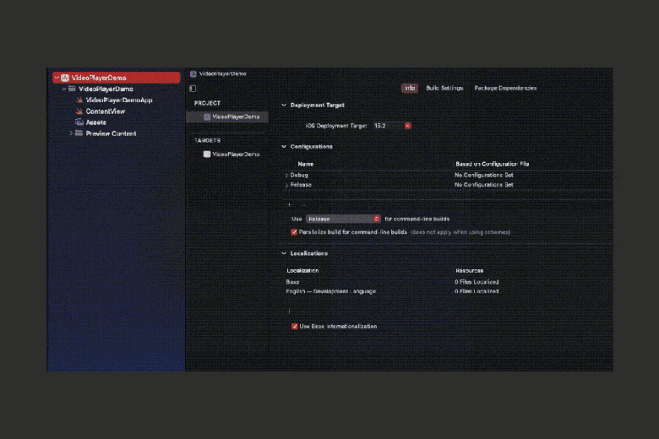659x439 pixels.
Task: Select the VideoPlayerDemo project root in navigator
Action: point(117,78)
